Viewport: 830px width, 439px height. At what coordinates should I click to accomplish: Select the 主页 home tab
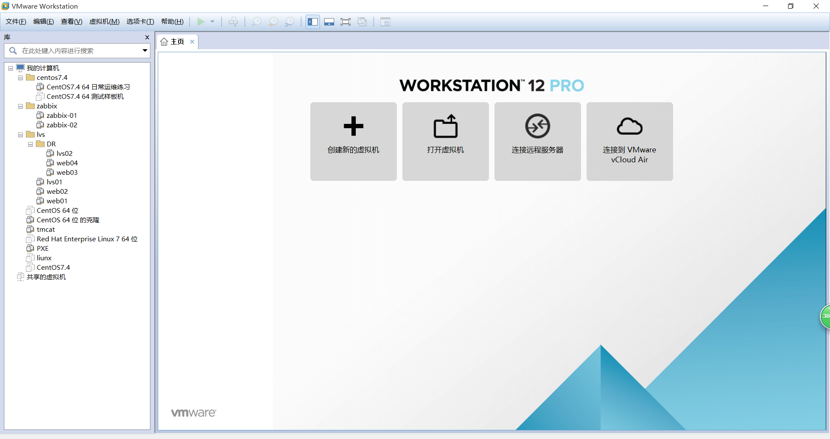tap(177, 41)
